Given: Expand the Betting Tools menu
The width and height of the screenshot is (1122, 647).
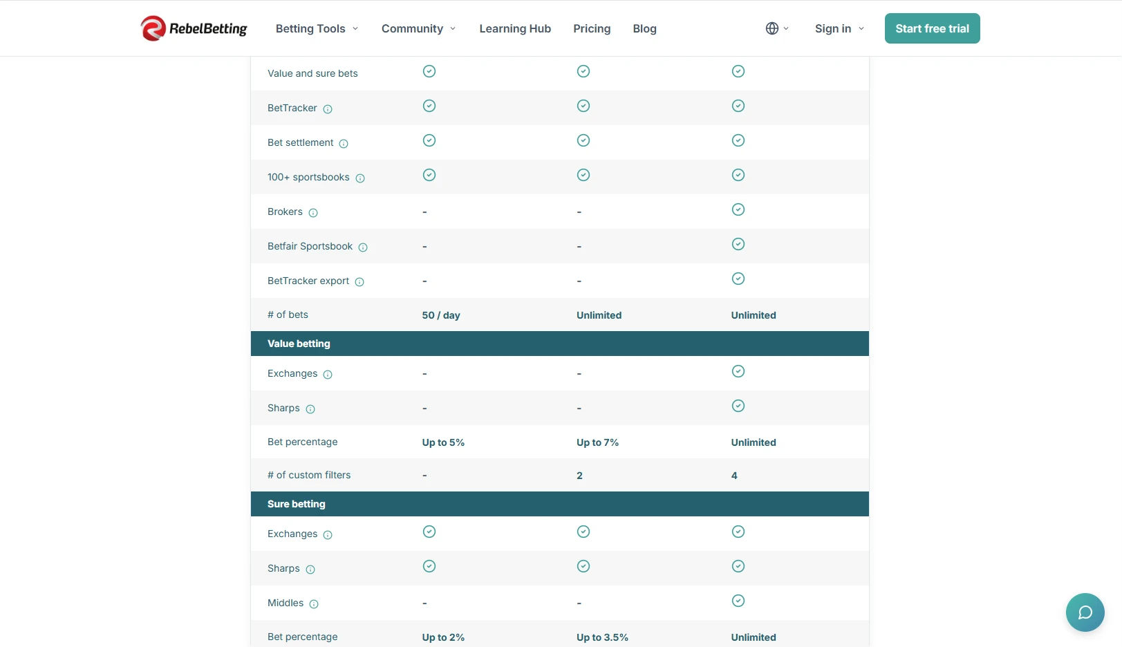Looking at the screenshot, I should coord(317,28).
